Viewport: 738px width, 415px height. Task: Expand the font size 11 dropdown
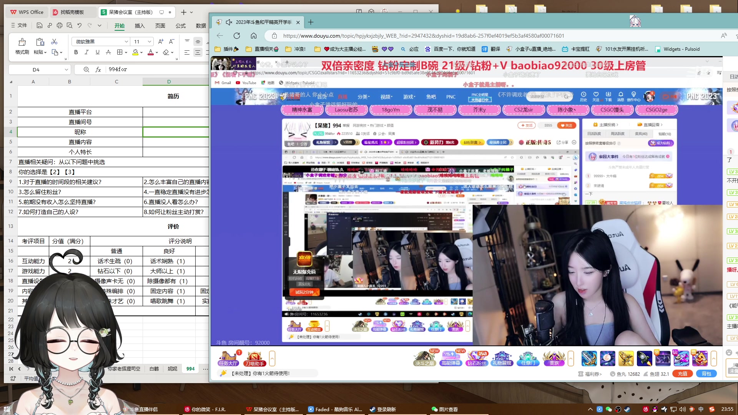tap(149, 41)
